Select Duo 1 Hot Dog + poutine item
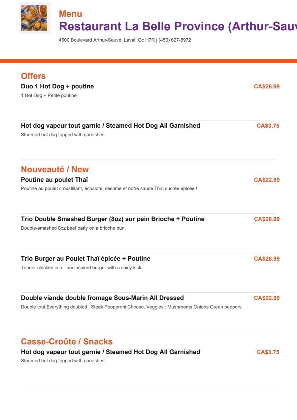This screenshot has width=297, height=420. point(57,86)
